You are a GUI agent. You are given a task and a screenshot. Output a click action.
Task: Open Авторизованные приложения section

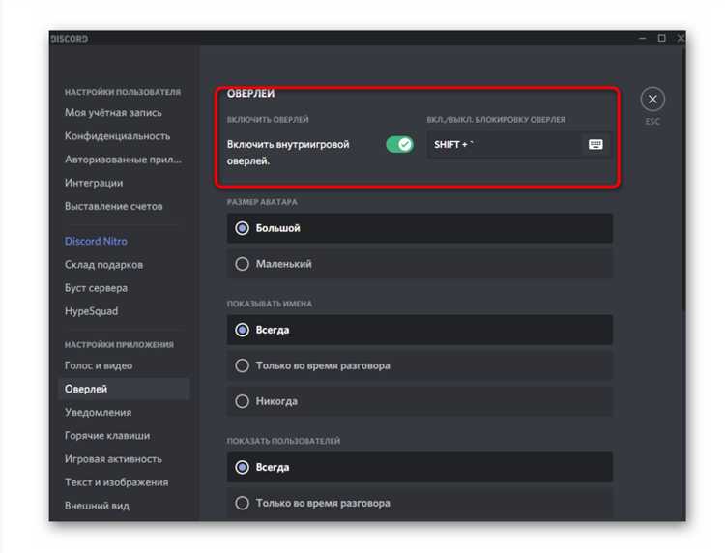point(123,160)
